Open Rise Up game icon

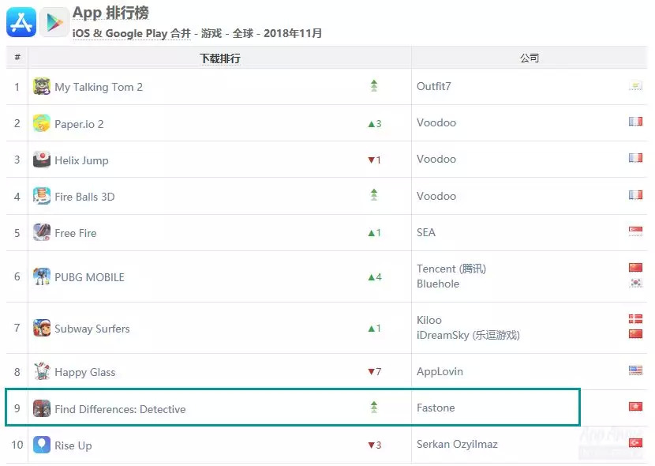click(x=42, y=445)
